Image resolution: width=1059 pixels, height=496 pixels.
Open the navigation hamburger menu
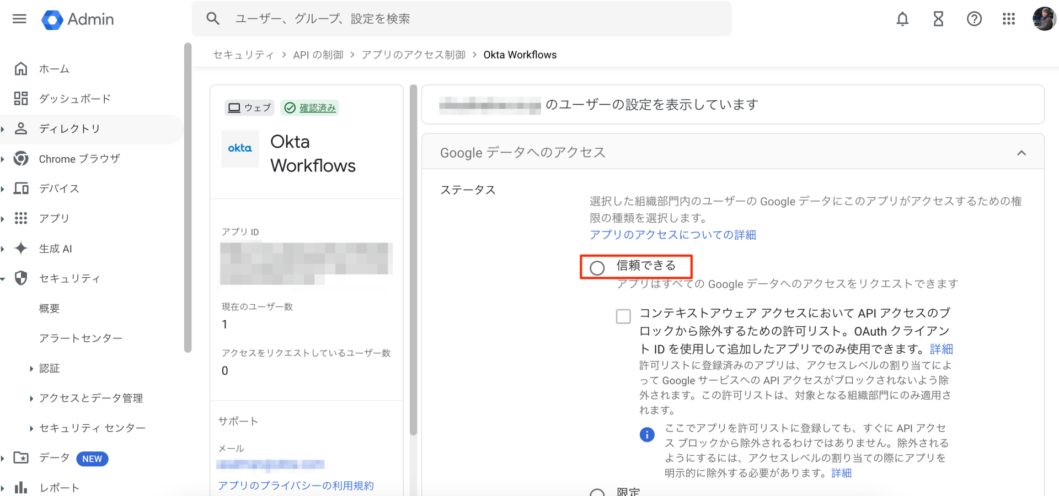pos(20,19)
